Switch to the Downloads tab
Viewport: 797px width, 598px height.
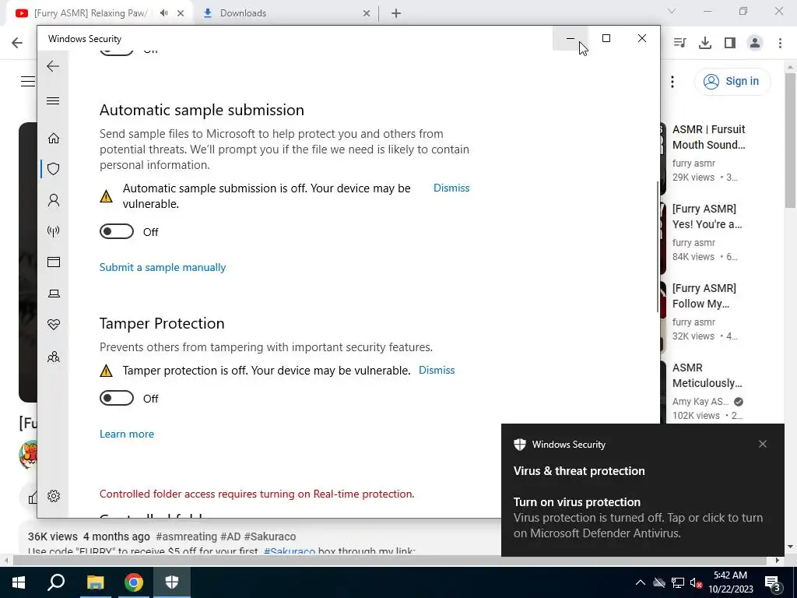[x=243, y=13]
